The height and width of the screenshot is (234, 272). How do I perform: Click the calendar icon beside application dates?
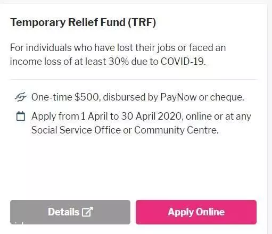pyautogui.click(x=21, y=116)
